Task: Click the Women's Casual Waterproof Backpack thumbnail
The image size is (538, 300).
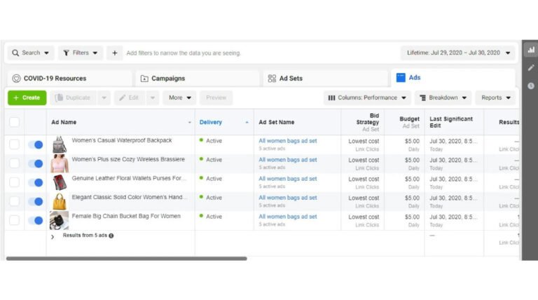Action: click(x=59, y=144)
